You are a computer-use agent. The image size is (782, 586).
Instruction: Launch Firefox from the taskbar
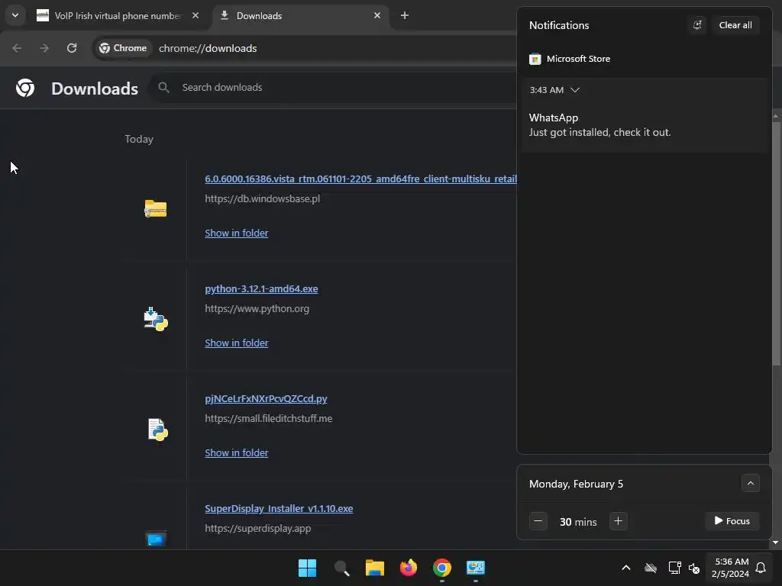(409, 568)
